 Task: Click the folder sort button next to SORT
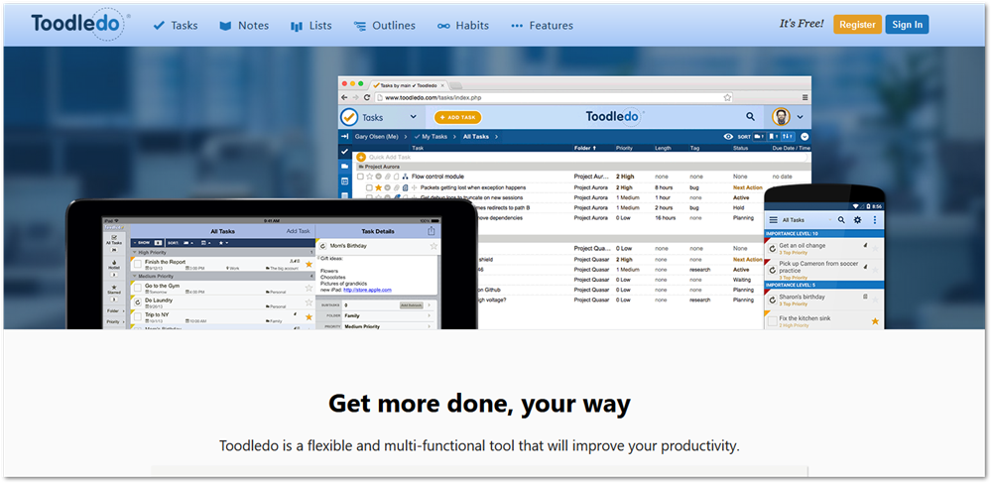759,137
